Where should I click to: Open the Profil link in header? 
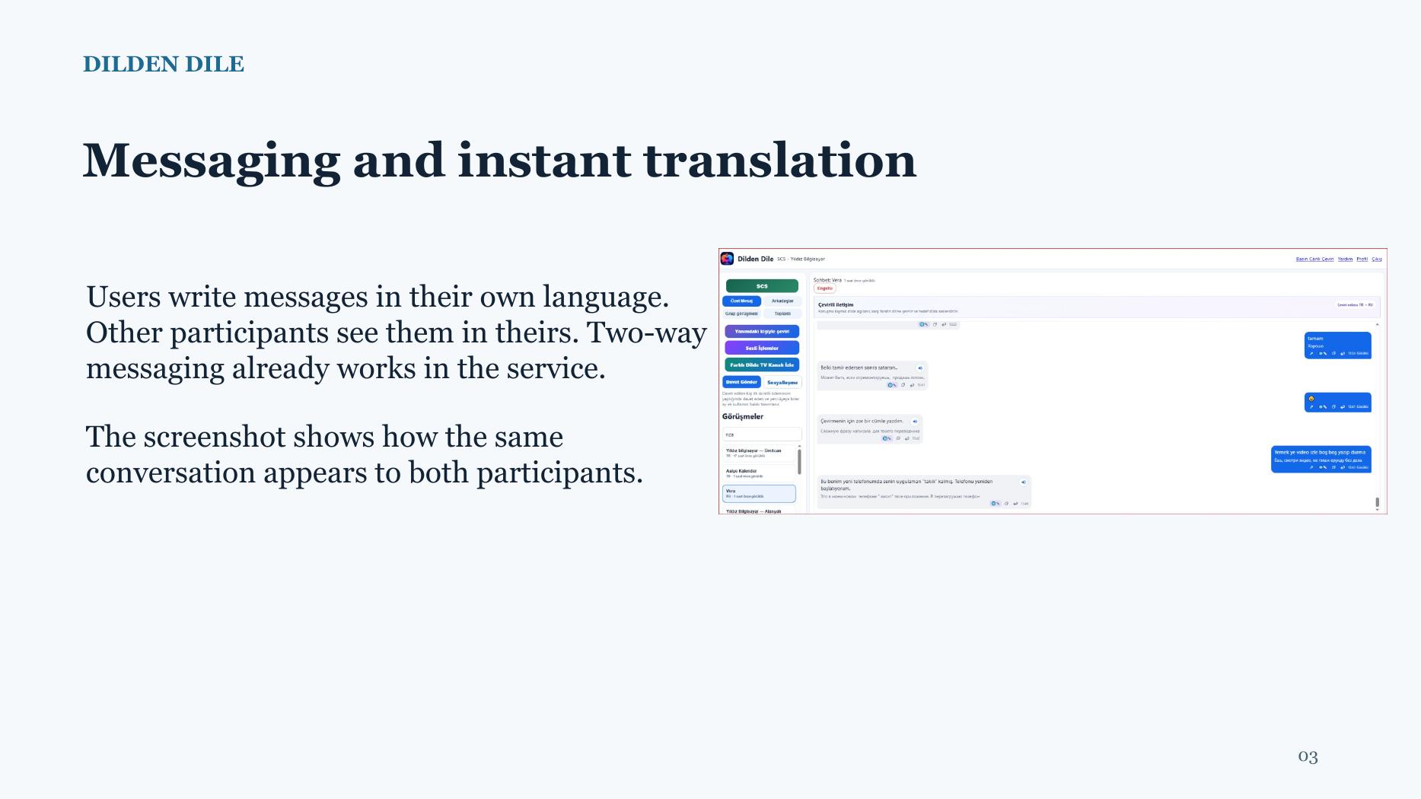[1362, 259]
